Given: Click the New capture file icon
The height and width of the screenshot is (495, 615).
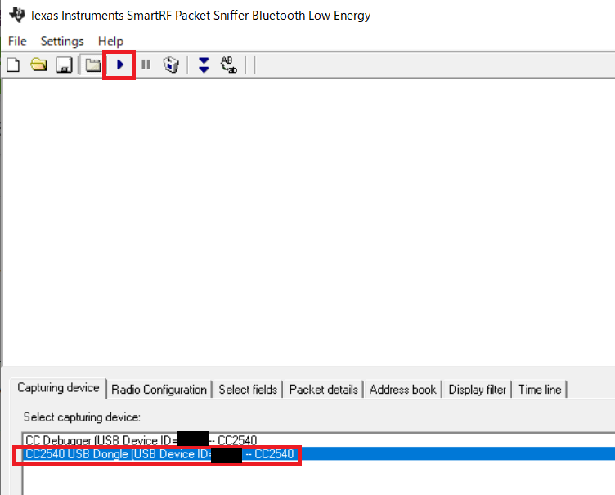Looking at the screenshot, I should click(x=13, y=65).
